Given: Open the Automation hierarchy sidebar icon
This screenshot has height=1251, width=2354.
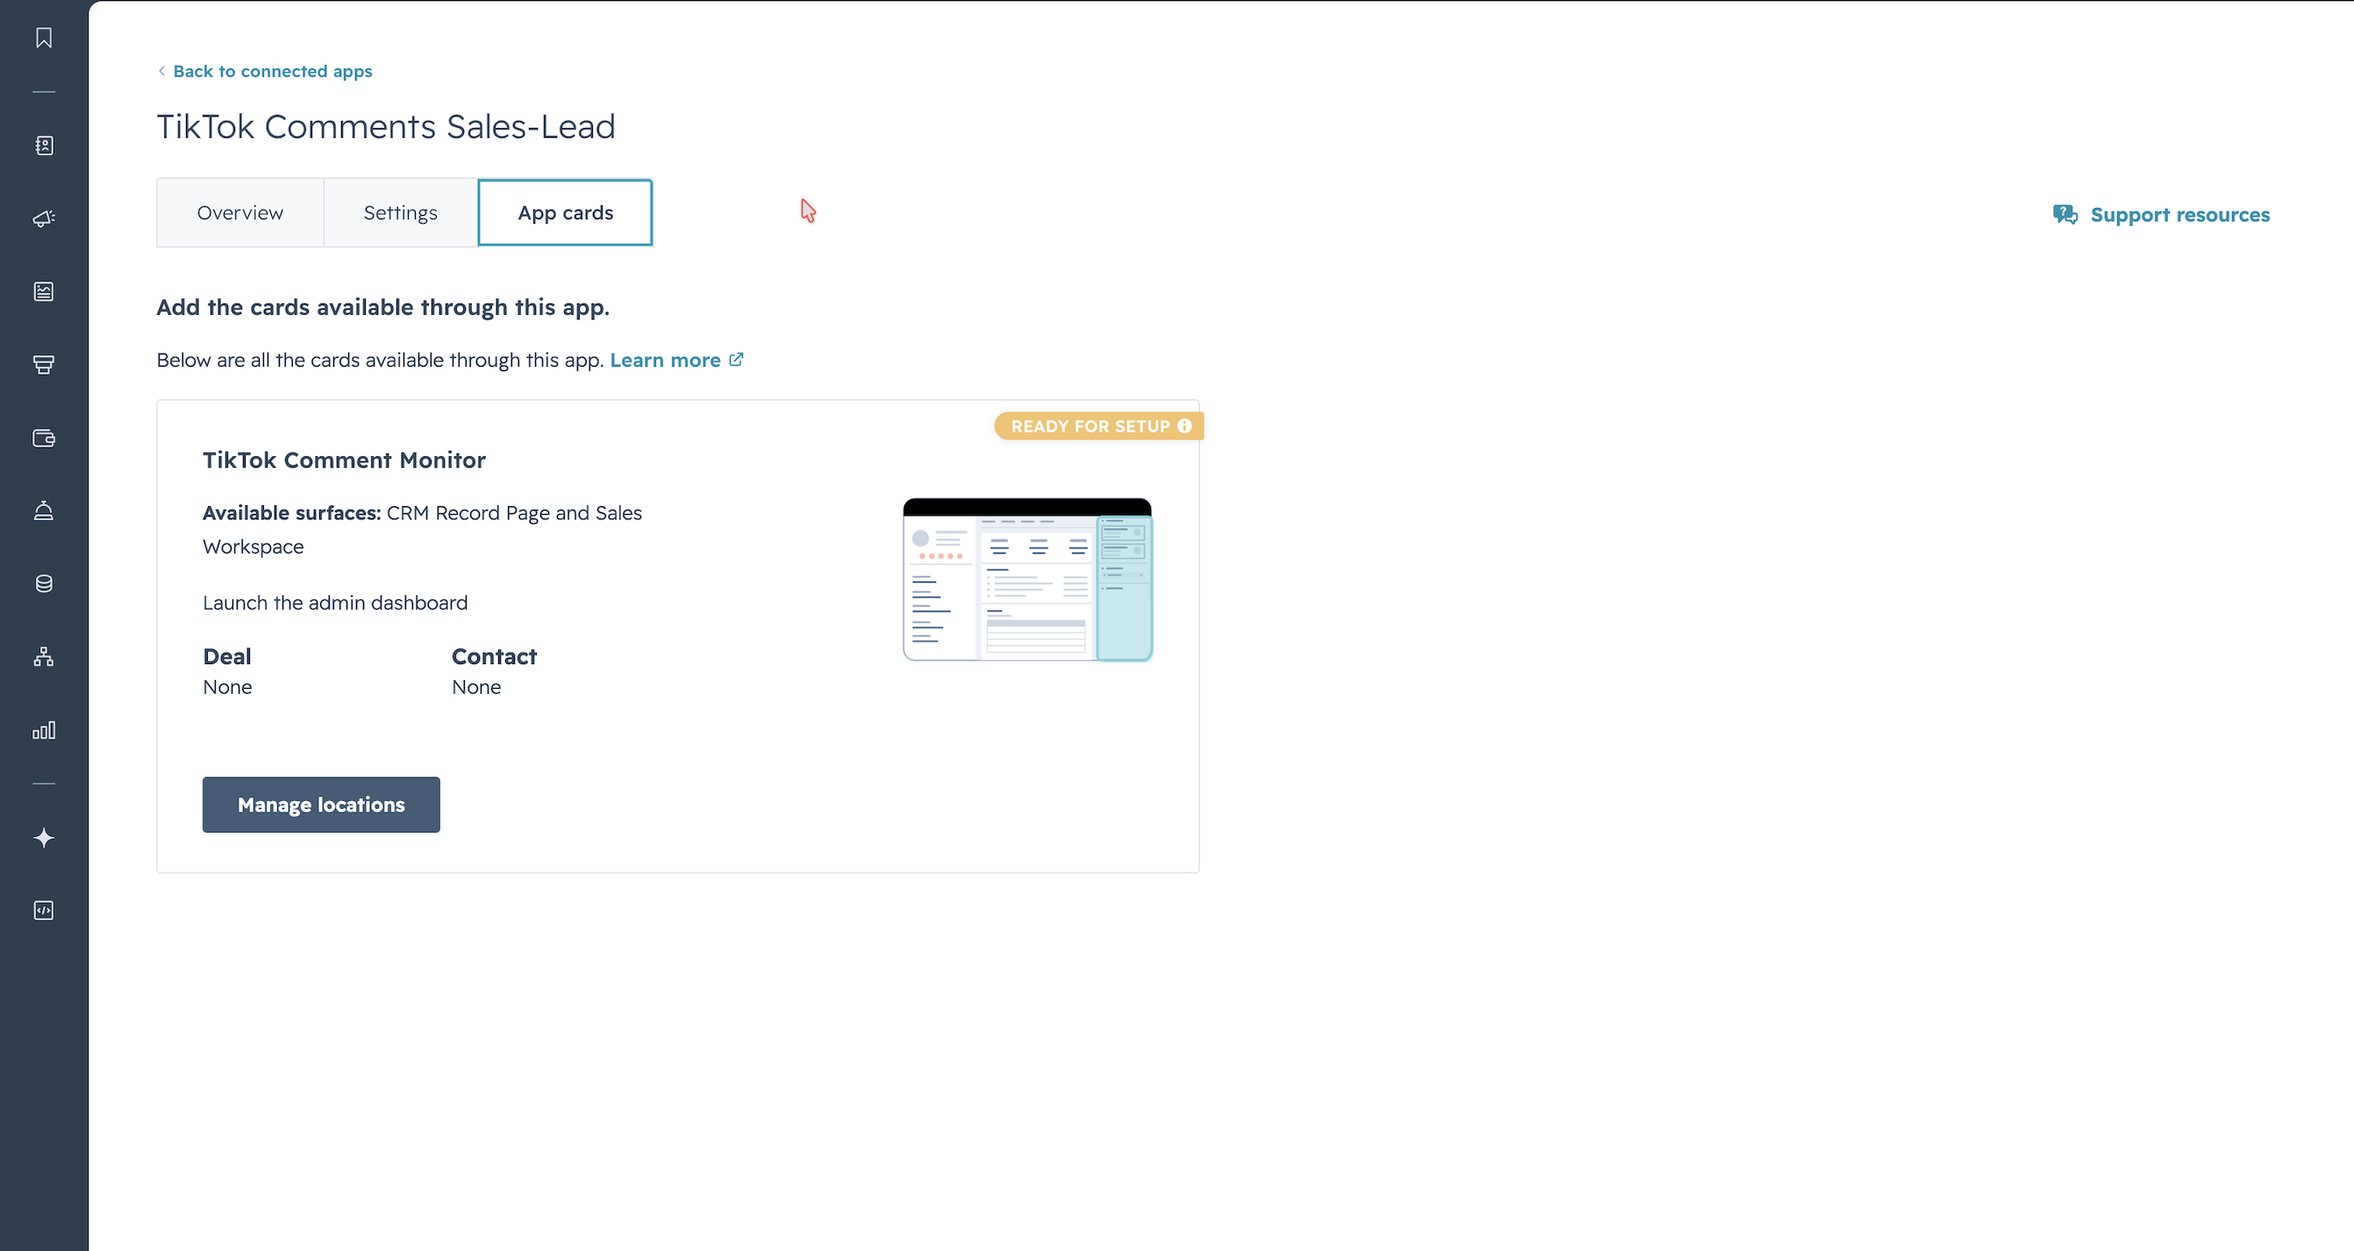Looking at the screenshot, I should point(44,657).
